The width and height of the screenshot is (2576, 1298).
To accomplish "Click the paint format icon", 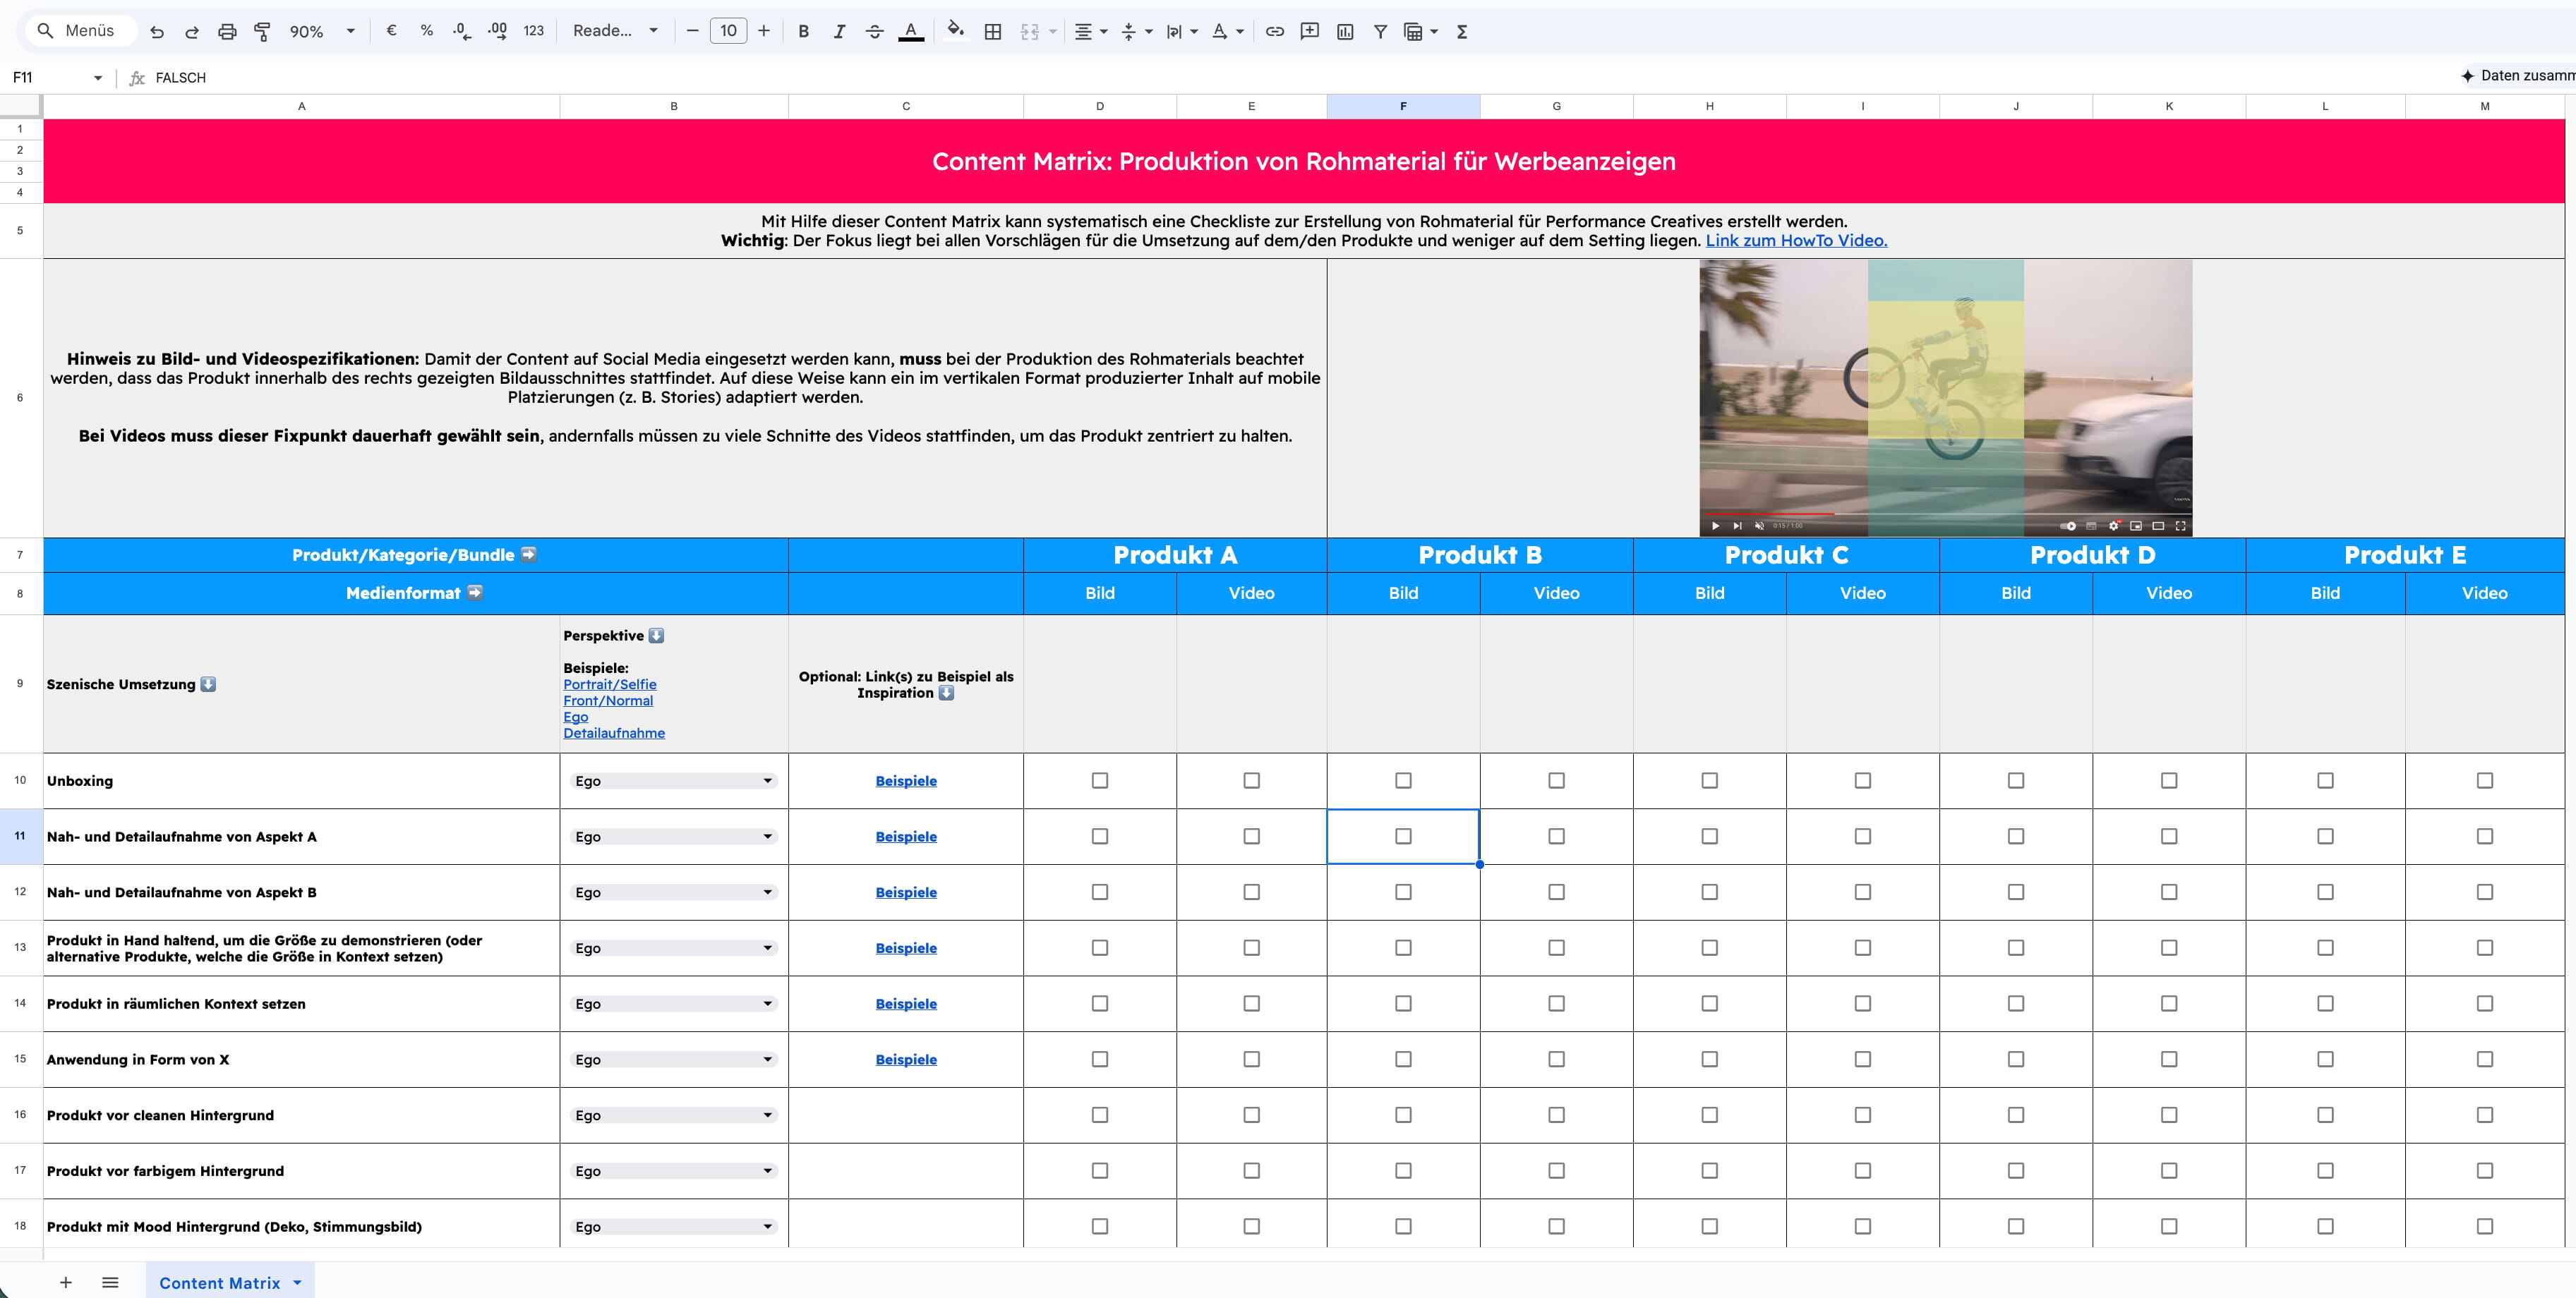I will 262,31.
